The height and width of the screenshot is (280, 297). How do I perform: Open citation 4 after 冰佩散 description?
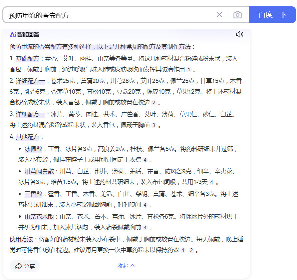click(145, 160)
